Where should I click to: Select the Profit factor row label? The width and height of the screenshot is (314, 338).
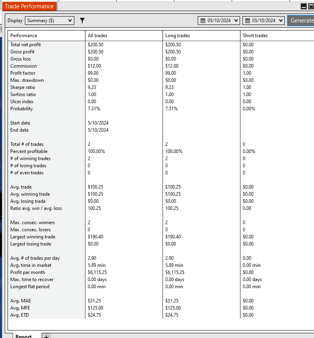tap(23, 73)
